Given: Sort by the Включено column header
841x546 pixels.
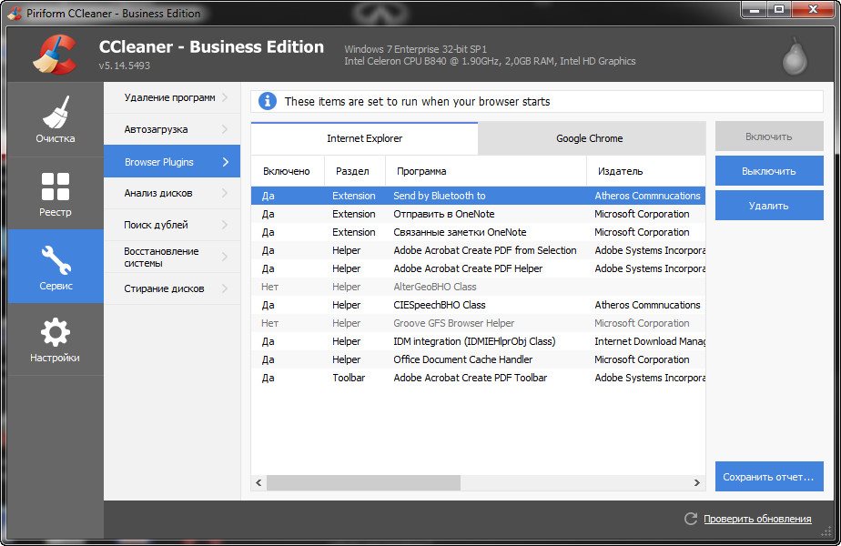Looking at the screenshot, I should pos(287,171).
